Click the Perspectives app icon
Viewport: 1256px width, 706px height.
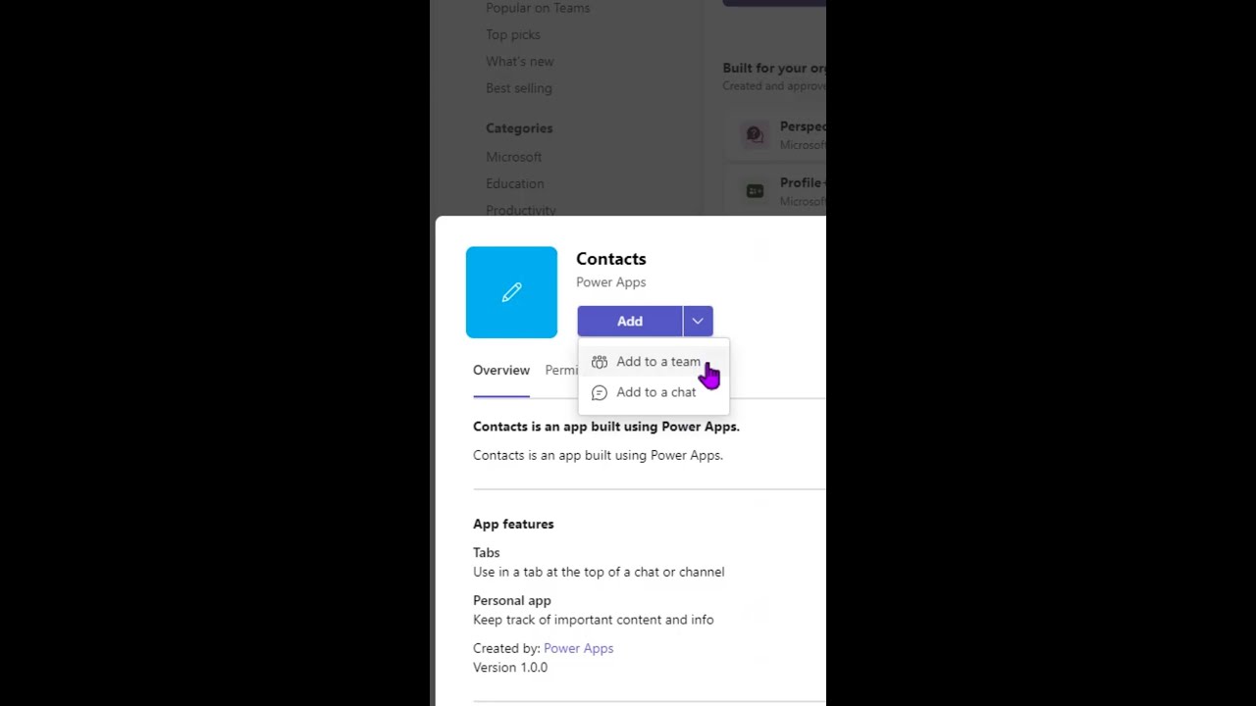click(x=755, y=135)
